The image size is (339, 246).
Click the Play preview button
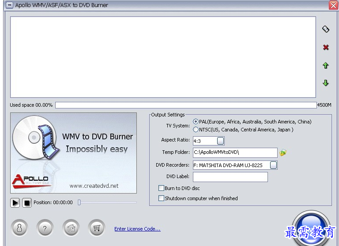pos(15,203)
